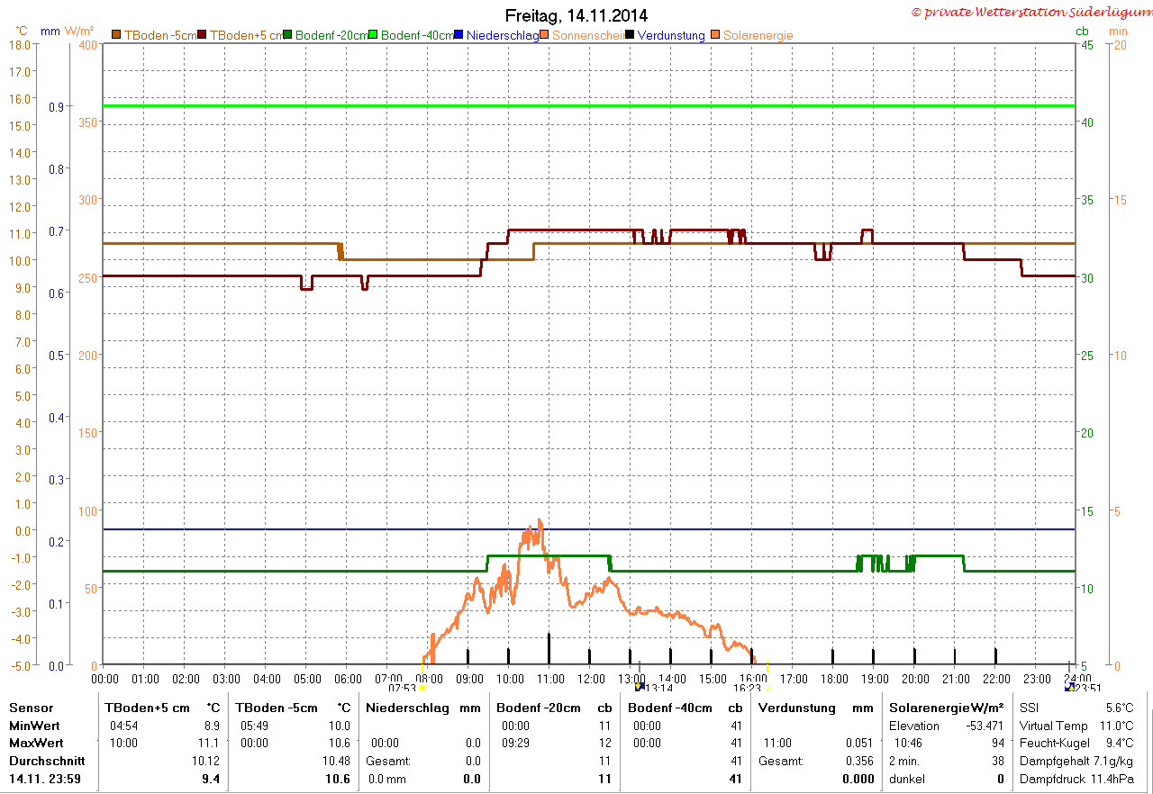Select the Niederschlag legend label
1153x794 pixels.
click(503, 35)
